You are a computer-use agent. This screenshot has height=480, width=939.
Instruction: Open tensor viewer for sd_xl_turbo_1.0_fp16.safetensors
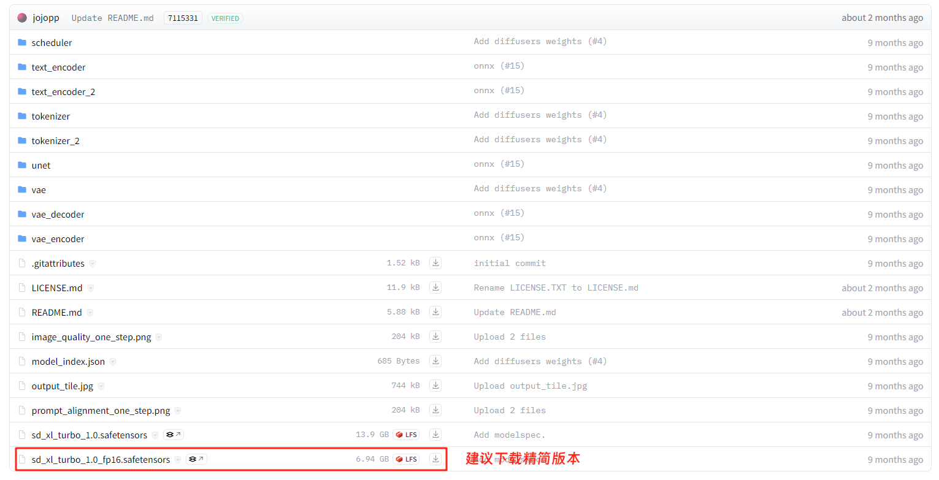click(196, 459)
